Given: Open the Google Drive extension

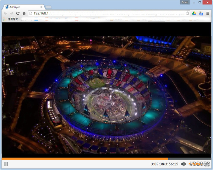Looking at the screenshot, I should pyautogui.click(x=194, y=13).
